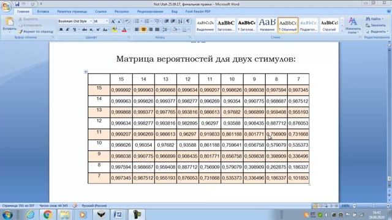Click table cell 0,999992
The width and height of the screenshot is (392, 220).
121,90
